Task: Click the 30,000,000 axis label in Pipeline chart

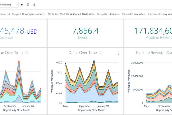Action: tap(137, 63)
